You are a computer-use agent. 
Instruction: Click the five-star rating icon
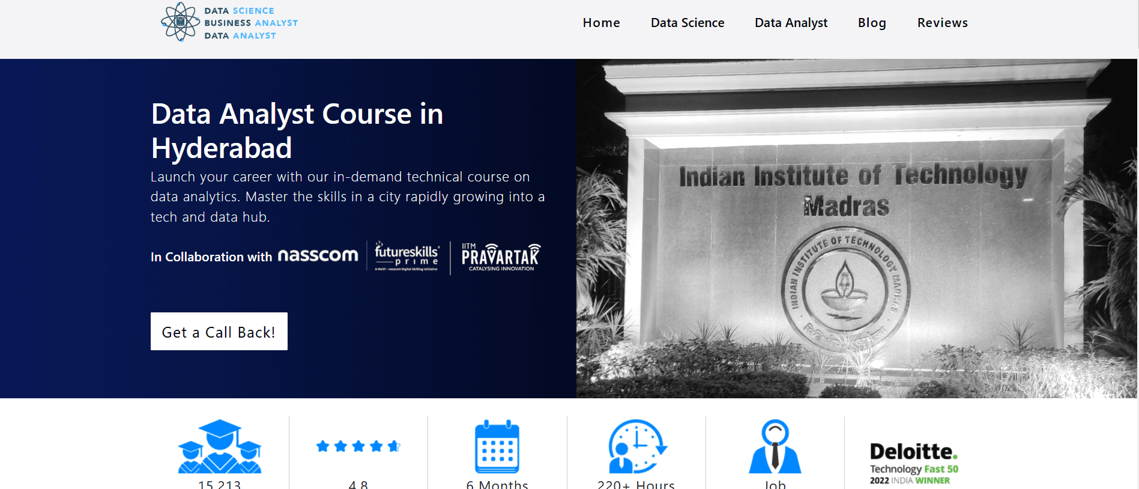(x=358, y=446)
